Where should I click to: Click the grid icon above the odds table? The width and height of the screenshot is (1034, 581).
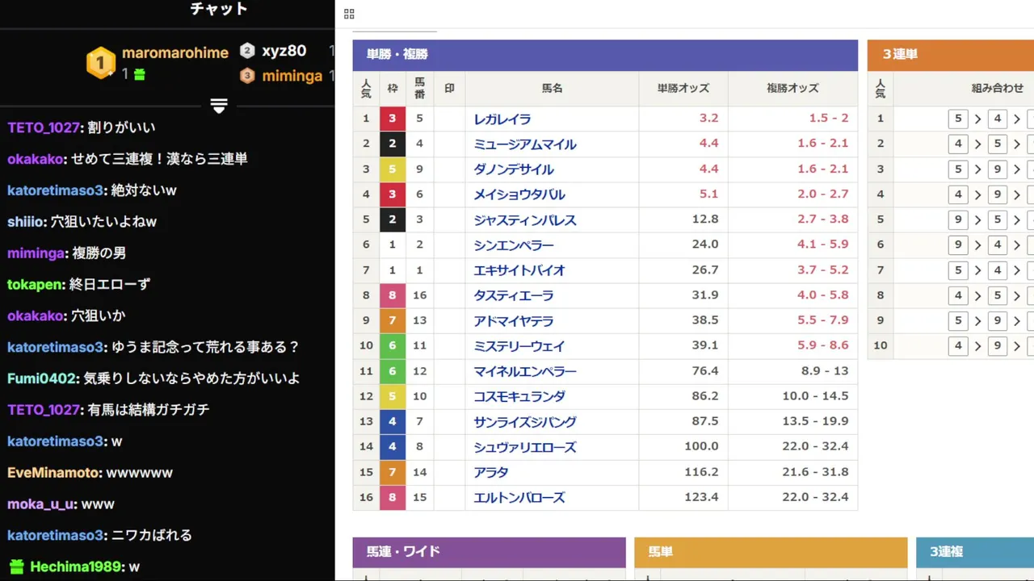(x=349, y=14)
